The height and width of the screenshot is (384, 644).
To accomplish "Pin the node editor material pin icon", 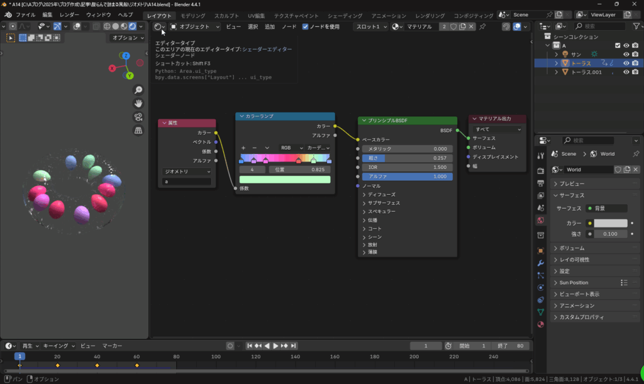I will pyautogui.click(x=482, y=26).
